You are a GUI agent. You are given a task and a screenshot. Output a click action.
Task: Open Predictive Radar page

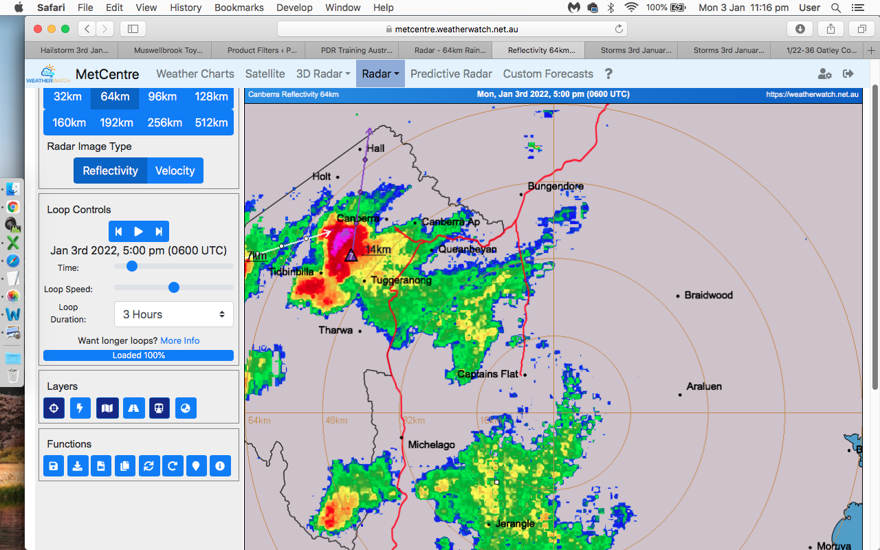point(451,74)
